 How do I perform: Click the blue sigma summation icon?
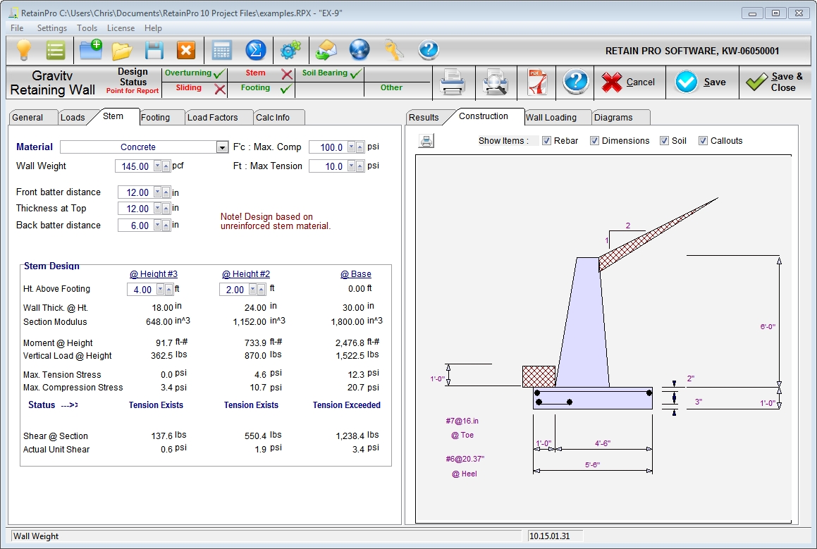point(255,51)
